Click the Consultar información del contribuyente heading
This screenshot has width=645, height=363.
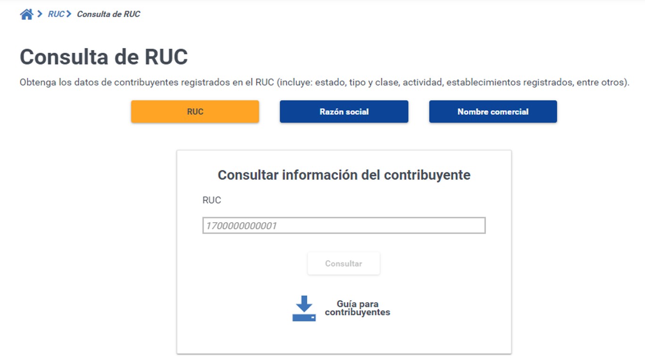[343, 175]
